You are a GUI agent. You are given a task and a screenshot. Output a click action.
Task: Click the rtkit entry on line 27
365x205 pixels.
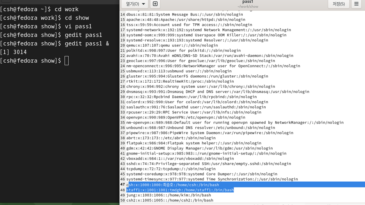[x=180, y=81]
